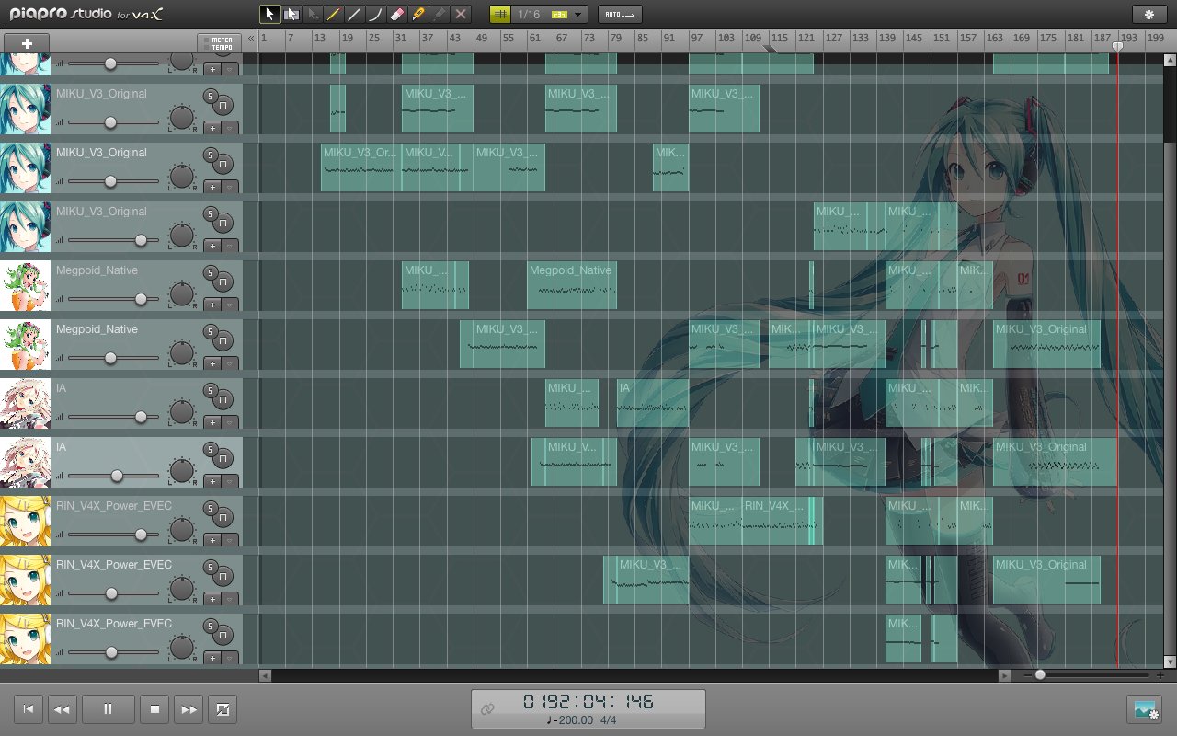Toggle the triplet quantize button
Viewport: 1177px width, 736px height.
559,15
